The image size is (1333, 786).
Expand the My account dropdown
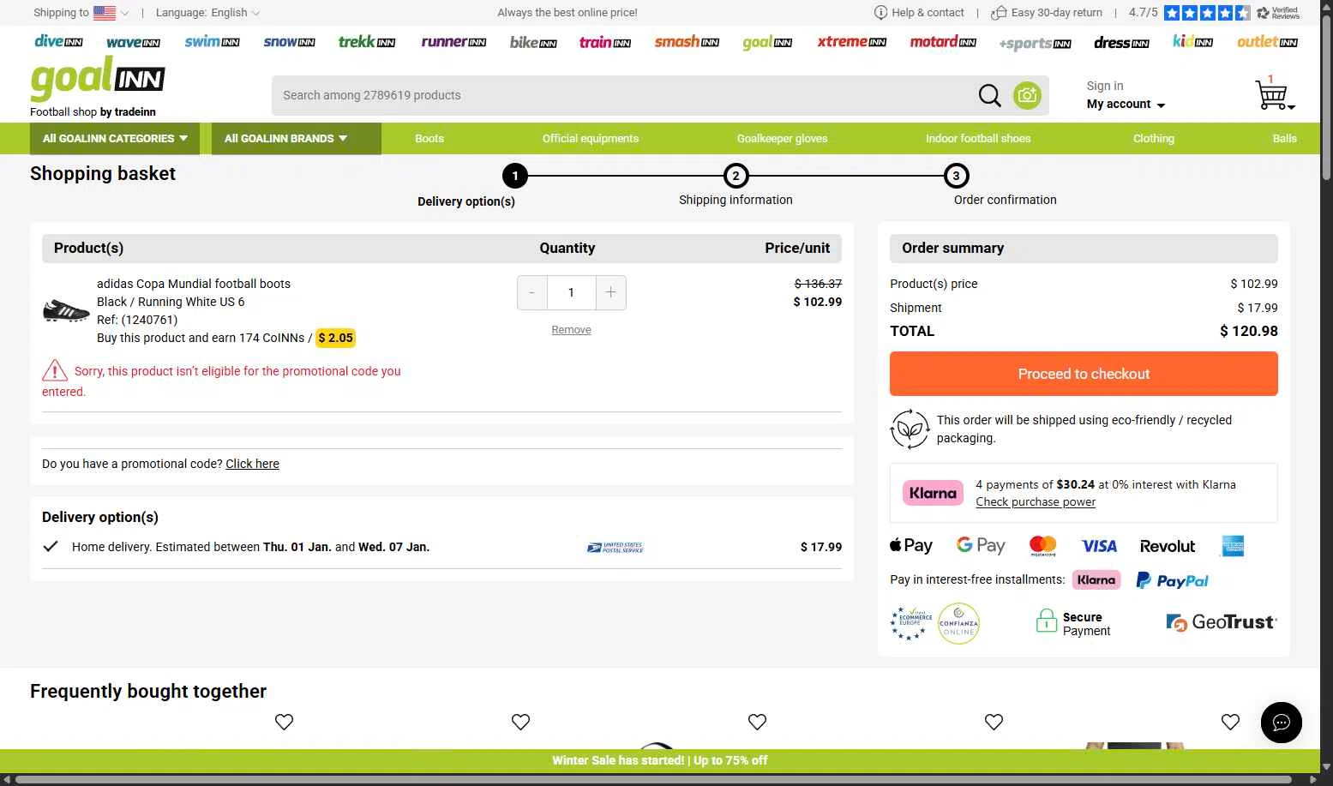[1126, 104]
